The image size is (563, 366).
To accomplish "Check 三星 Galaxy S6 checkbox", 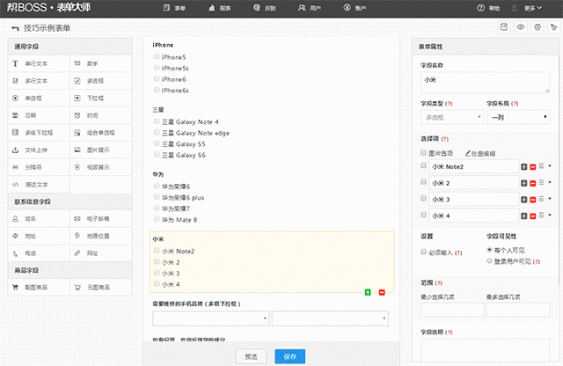I will click(157, 155).
